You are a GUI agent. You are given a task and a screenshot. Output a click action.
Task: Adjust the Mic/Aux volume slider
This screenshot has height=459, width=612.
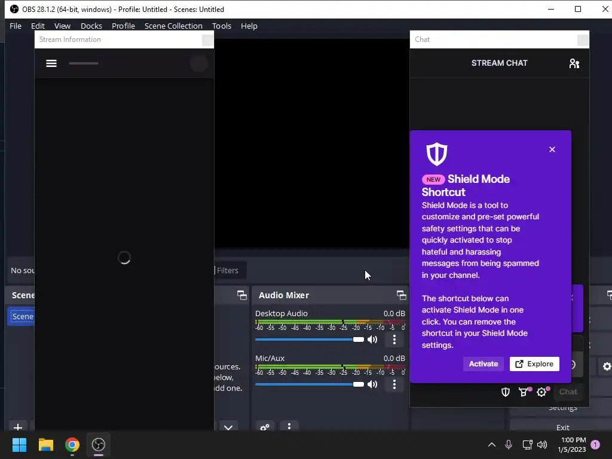[309, 384]
